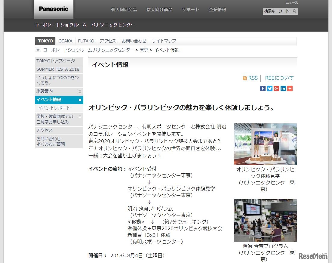Open more sharing options plus icon

coord(290,88)
